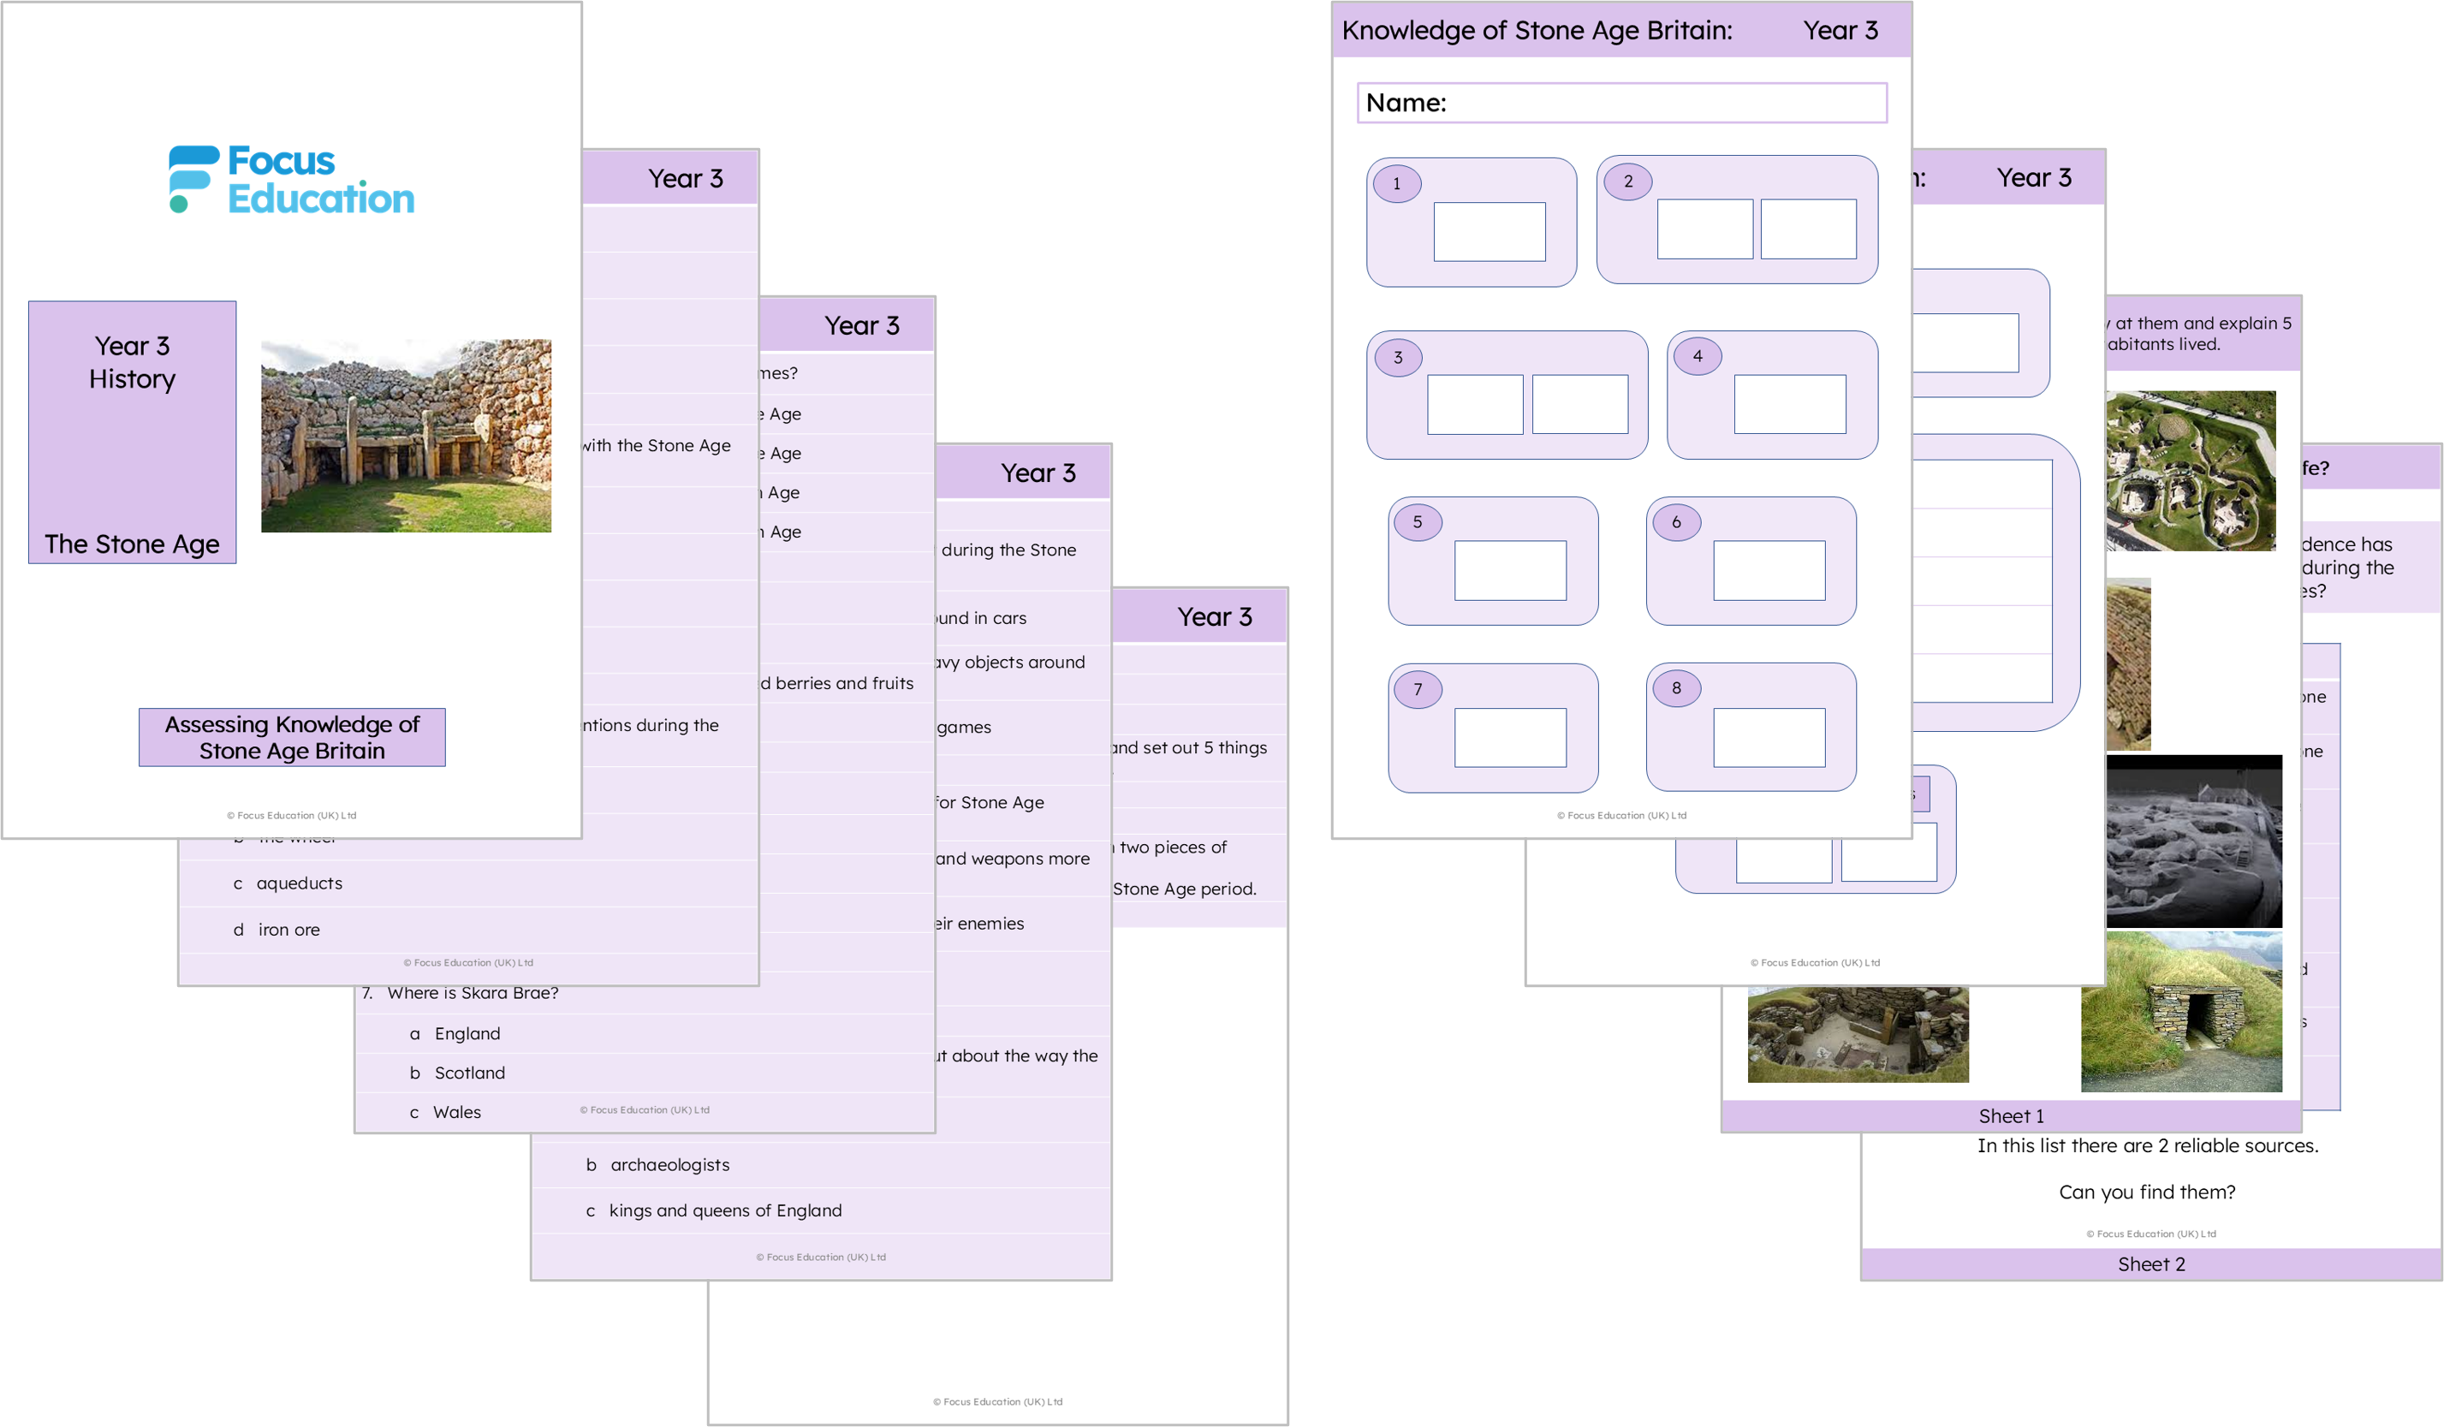Screen dimensions: 2444x1427
Task: Click answer box in question 4 panel
Action: [1790, 405]
